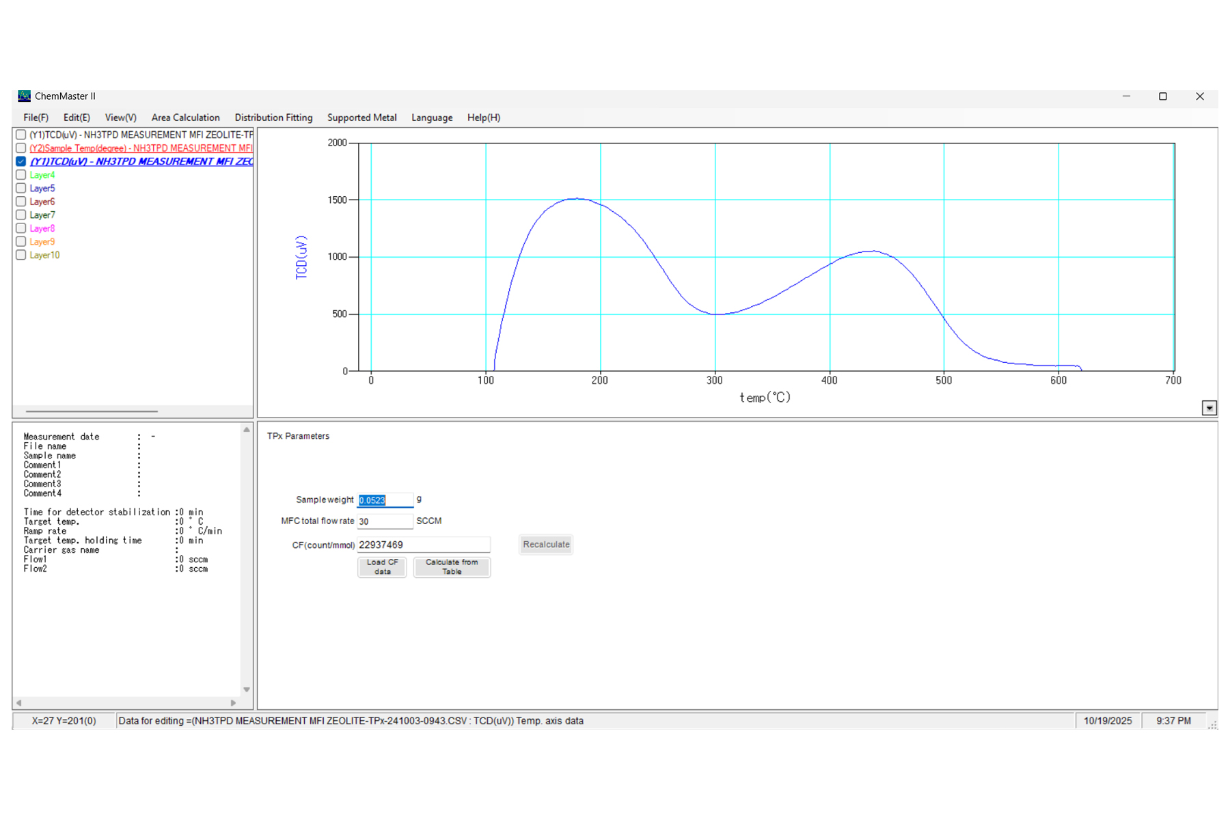Toggle the Layer8 checkbox
Viewport: 1230px width, 820px height.
point(21,228)
